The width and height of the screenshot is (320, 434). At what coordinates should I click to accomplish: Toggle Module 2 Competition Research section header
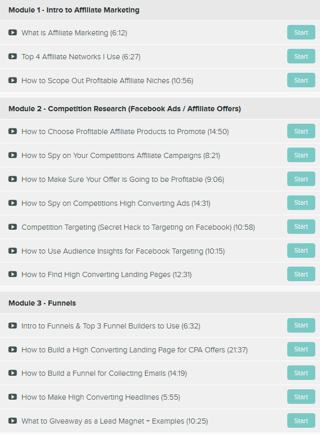tap(124, 109)
